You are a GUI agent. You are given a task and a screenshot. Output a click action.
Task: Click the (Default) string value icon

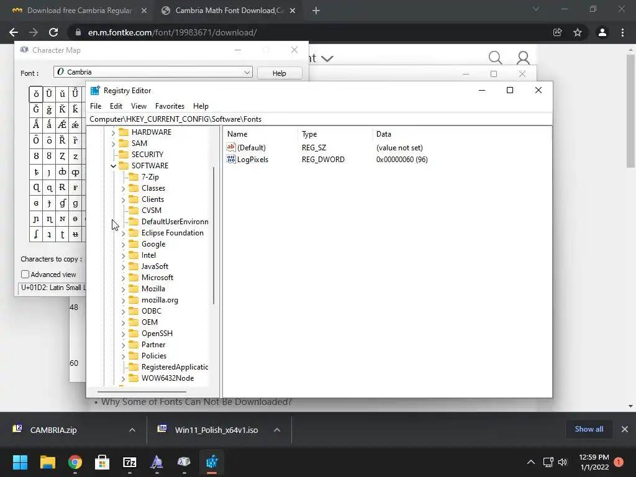pos(231,148)
